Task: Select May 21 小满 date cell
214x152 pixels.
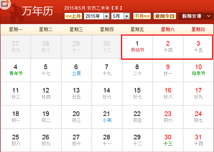Action: pos(107,117)
